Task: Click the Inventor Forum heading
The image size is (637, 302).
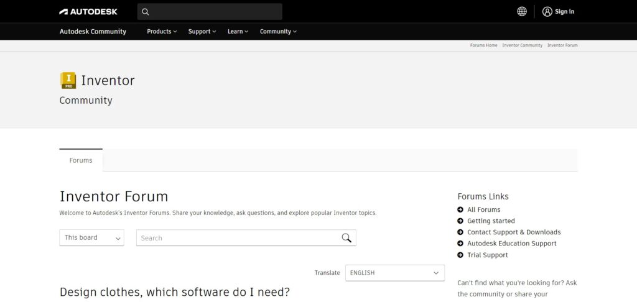Action: pos(114,196)
